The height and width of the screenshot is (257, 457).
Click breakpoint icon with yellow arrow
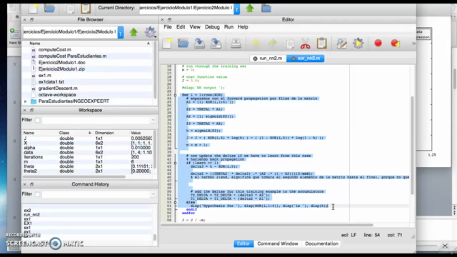pyautogui.click(x=395, y=43)
